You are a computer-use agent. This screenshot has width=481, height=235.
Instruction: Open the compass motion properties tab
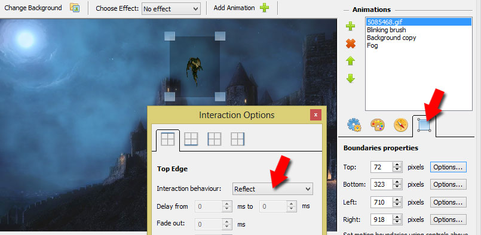(x=400, y=125)
